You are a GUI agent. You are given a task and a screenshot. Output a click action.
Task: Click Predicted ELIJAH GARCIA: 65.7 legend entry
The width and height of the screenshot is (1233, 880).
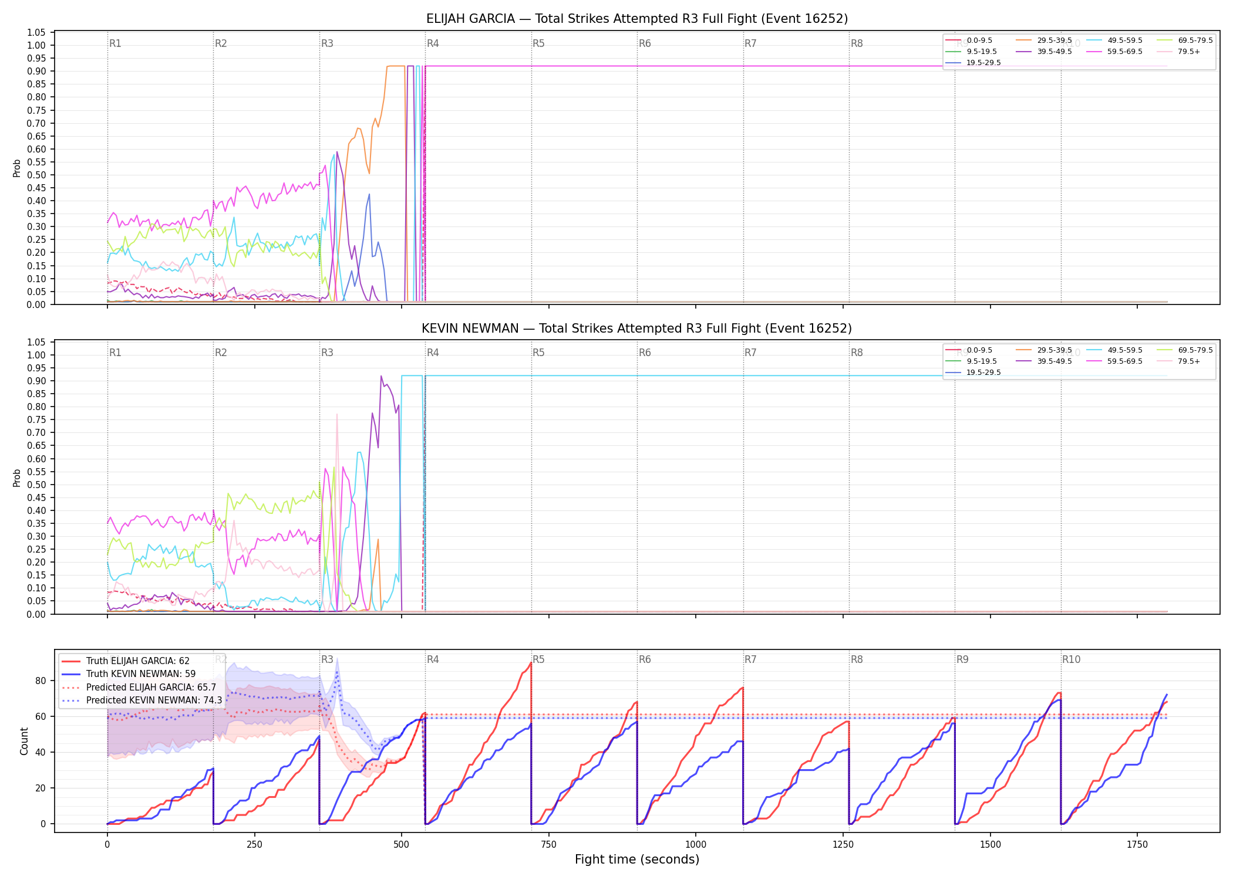coord(139,688)
